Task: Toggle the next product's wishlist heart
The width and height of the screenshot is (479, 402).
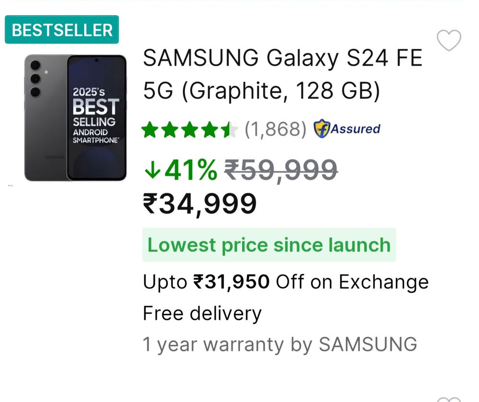Action: (449, 399)
